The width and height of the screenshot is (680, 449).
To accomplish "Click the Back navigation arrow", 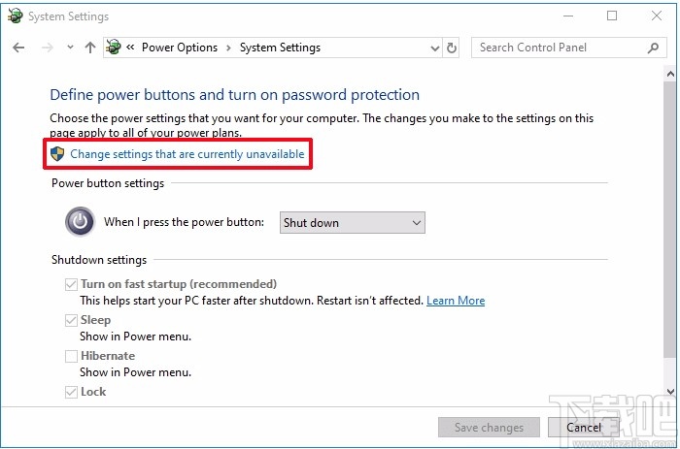I will (x=18, y=48).
